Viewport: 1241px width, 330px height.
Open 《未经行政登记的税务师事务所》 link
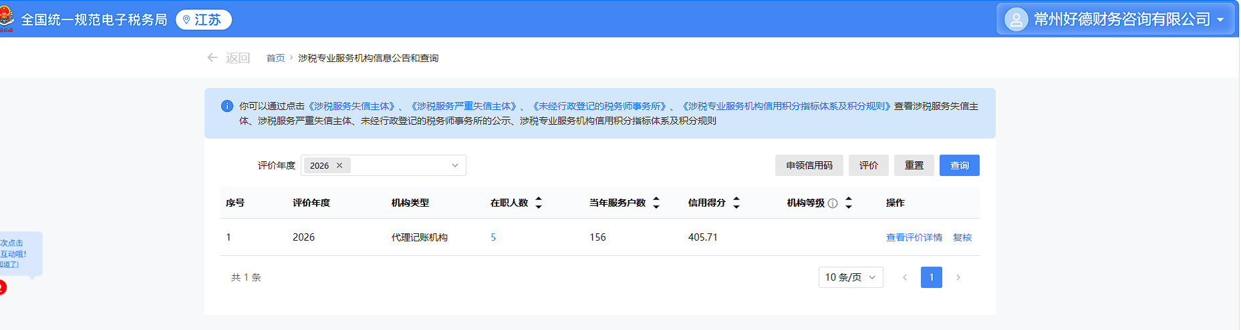pyautogui.click(x=599, y=106)
